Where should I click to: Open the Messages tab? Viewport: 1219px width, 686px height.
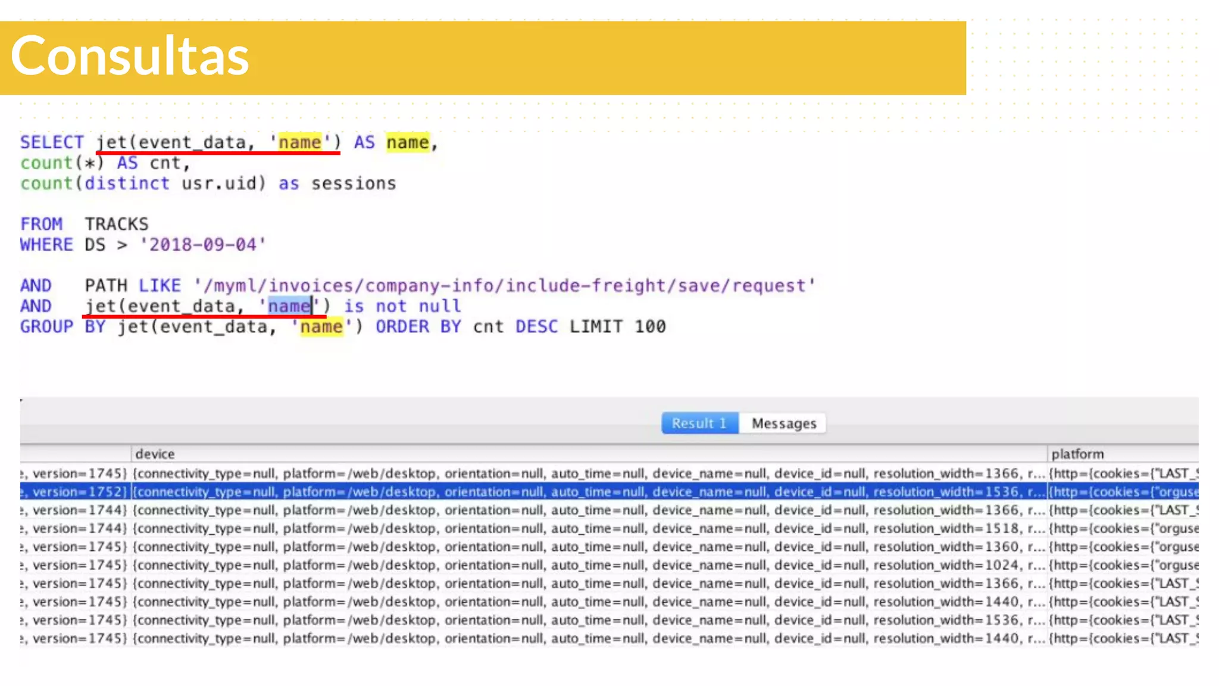point(783,423)
